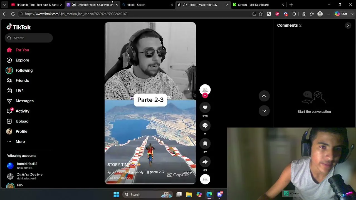Open browser Settings and more menu
356x200 pixels.
(x=328, y=14)
